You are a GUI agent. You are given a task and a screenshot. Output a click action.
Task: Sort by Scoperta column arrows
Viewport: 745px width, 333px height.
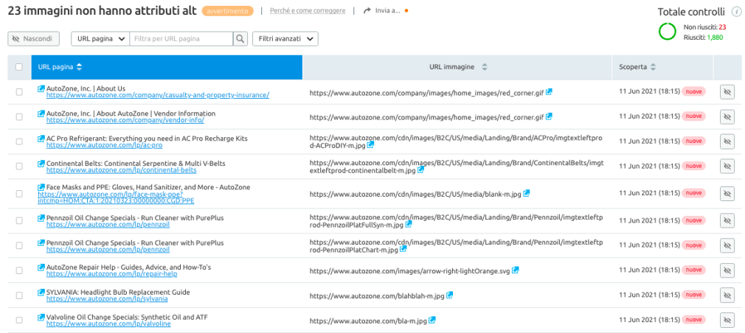tap(654, 67)
